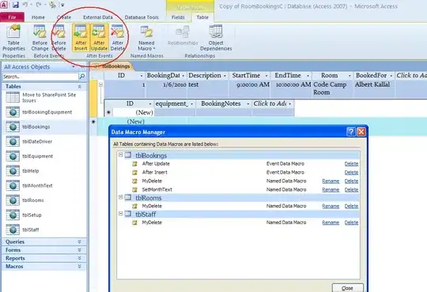Screen dimensions: 427x292
Task: Click Delete link for After Update macro
Action: (x=351, y=164)
